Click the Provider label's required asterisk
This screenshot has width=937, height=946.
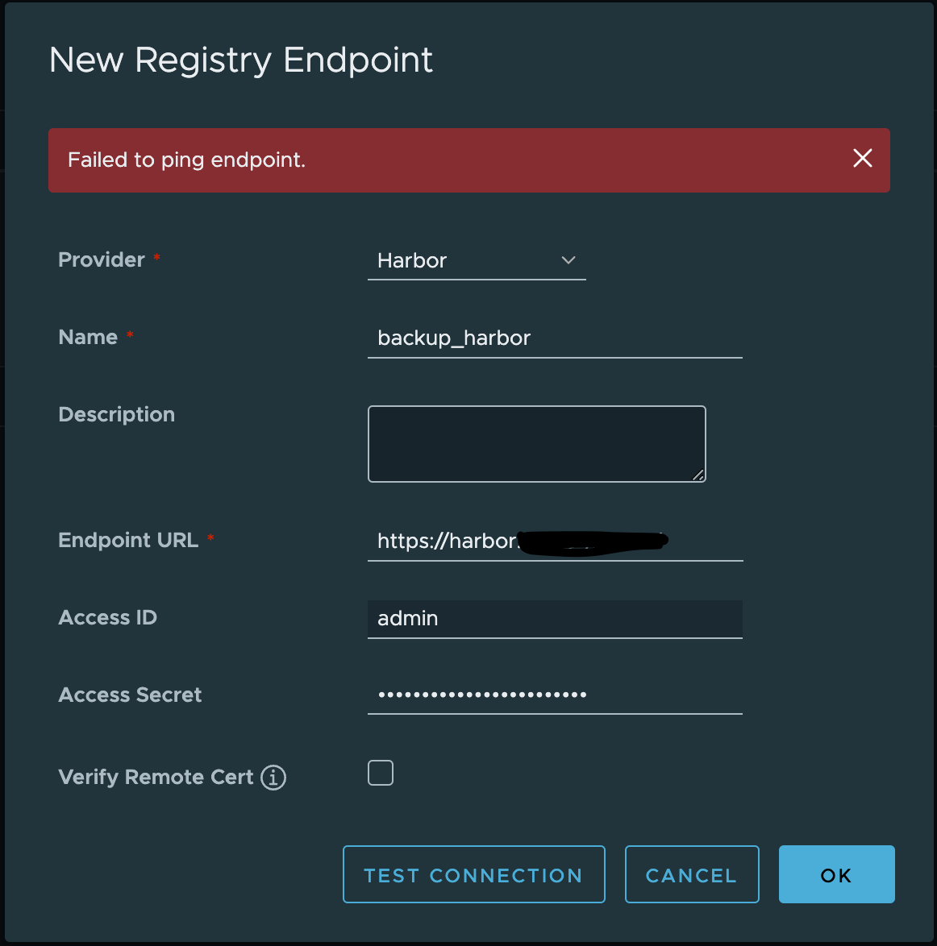pos(156,256)
